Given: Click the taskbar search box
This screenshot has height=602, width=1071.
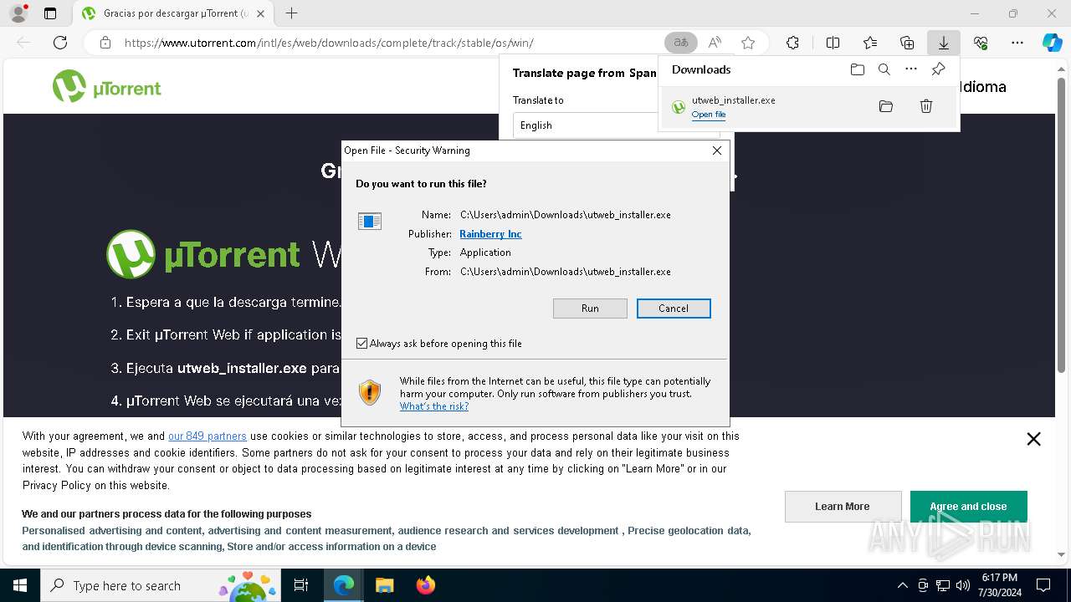Looking at the screenshot, I should 161,585.
